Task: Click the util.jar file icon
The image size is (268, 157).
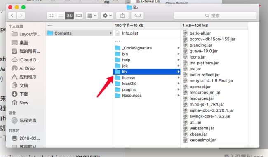Action: click(x=185, y=122)
